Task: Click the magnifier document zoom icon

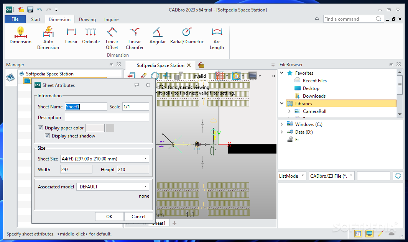Action: (x=236, y=76)
